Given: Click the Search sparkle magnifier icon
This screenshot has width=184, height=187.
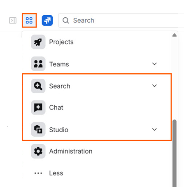Looking at the screenshot, I should [x=38, y=86].
